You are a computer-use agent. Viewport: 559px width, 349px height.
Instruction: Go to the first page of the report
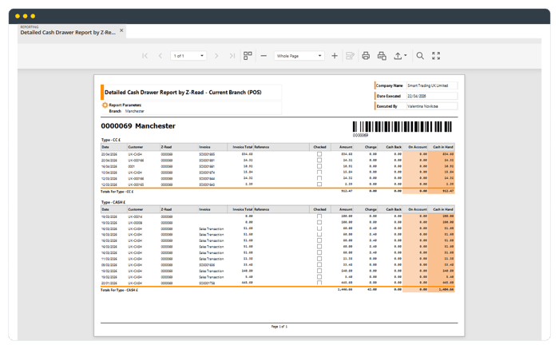point(145,56)
